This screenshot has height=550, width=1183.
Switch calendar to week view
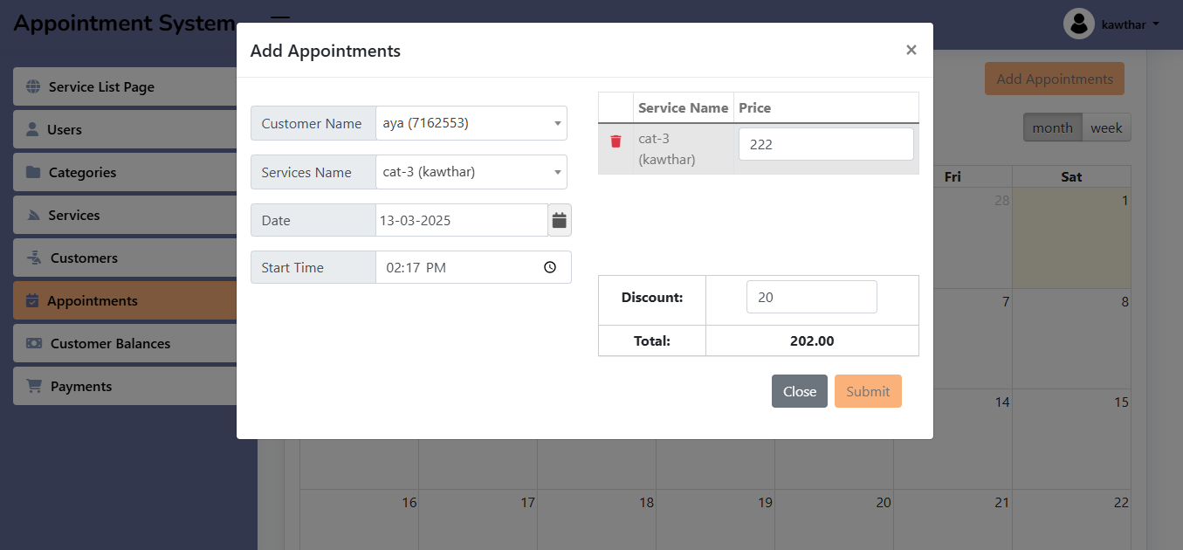pyautogui.click(x=1106, y=127)
